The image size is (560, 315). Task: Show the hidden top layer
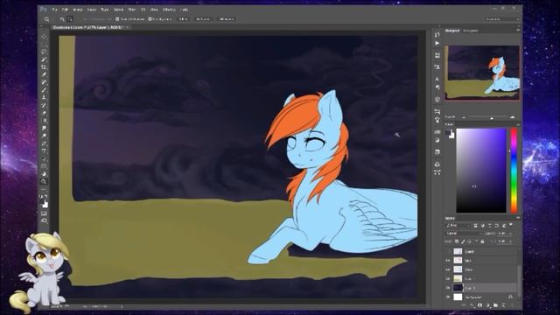(x=448, y=251)
